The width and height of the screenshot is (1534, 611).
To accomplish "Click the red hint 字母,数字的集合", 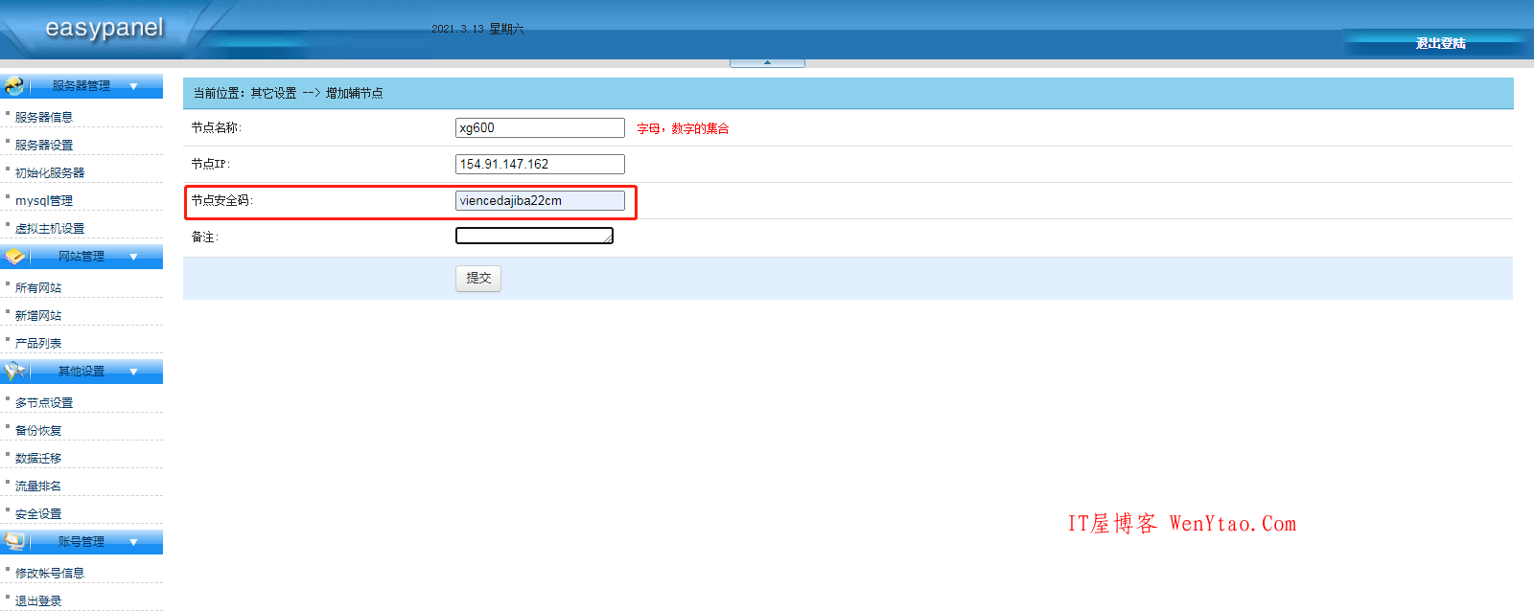I will [683, 128].
